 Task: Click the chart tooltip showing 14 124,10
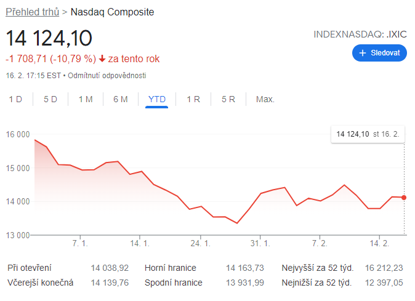368,134
